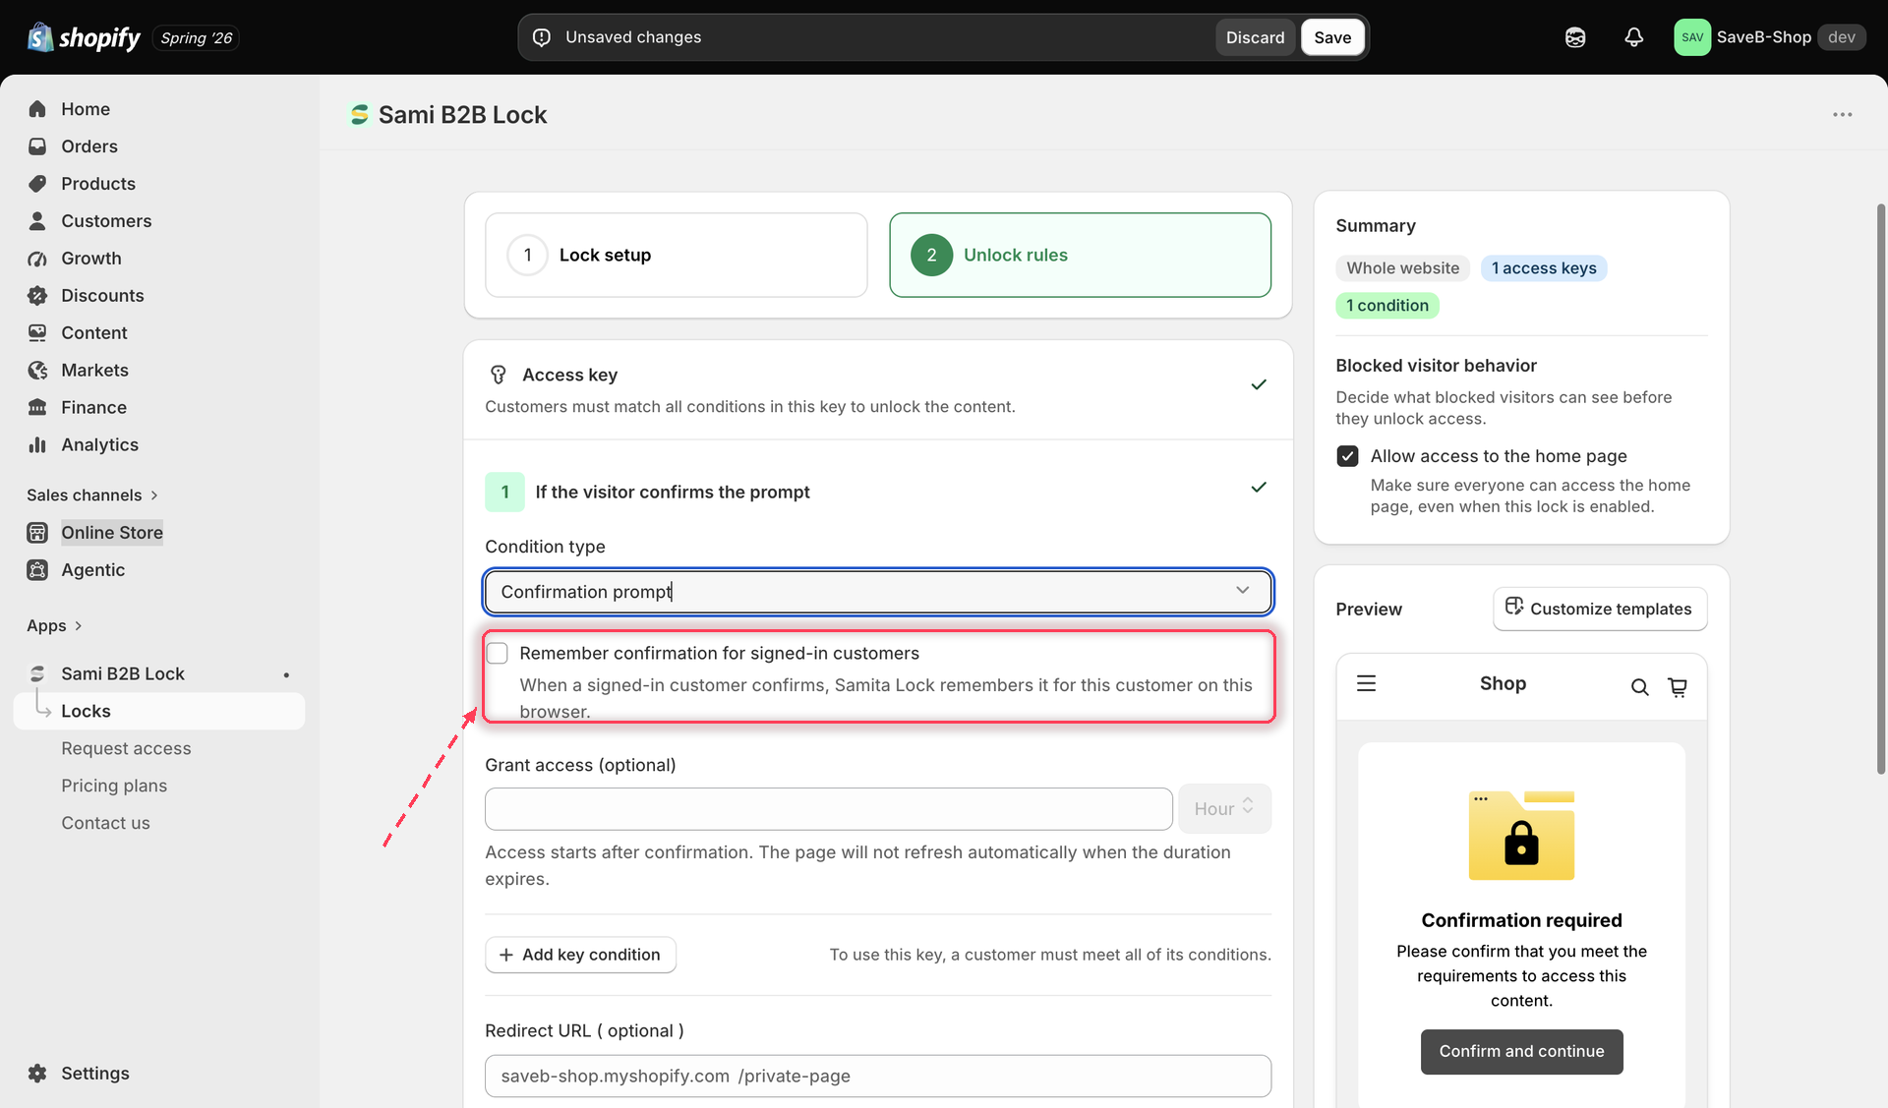This screenshot has height=1108, width=1888.
Task: Click the Spring '26 edition badge
Action: 197,38
